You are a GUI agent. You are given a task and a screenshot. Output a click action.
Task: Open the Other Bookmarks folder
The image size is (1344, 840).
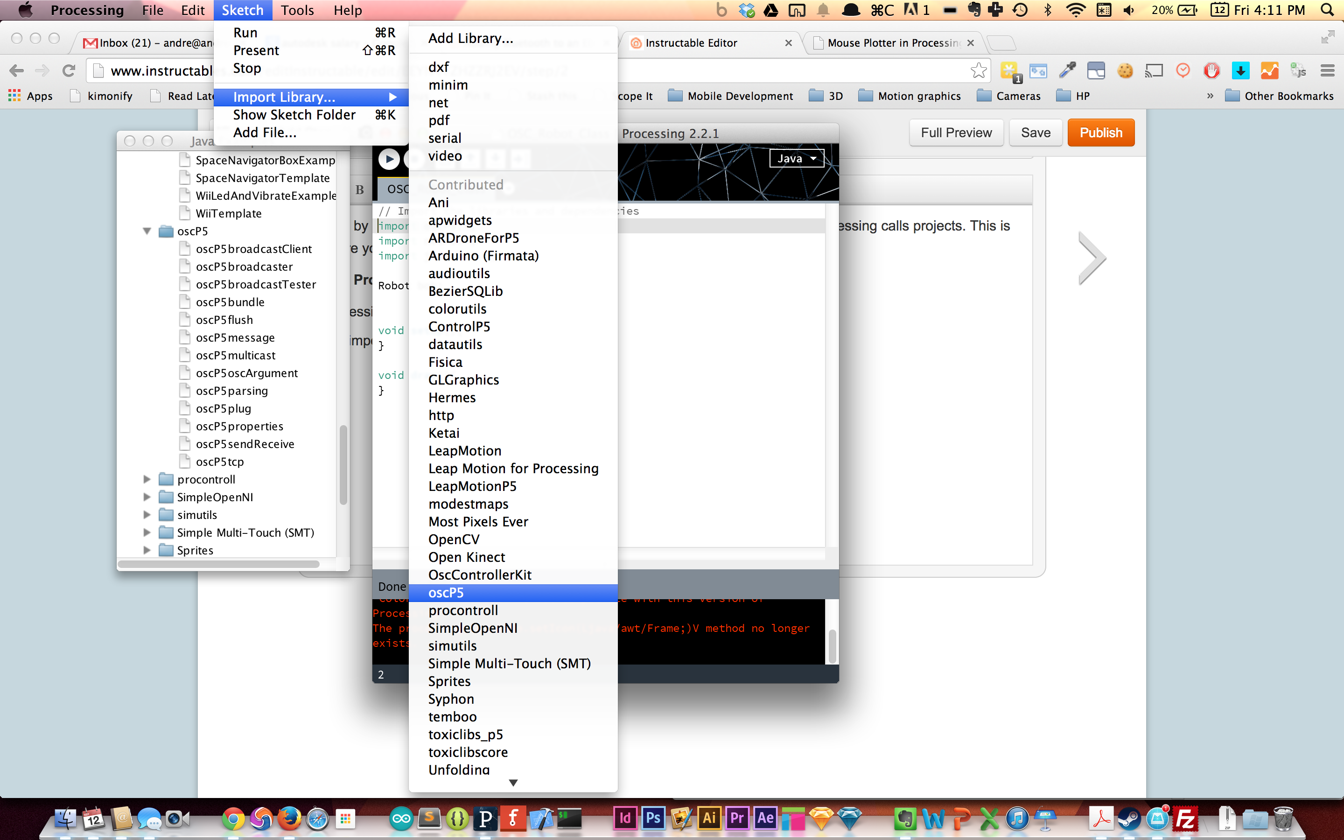coord(1279,96)
